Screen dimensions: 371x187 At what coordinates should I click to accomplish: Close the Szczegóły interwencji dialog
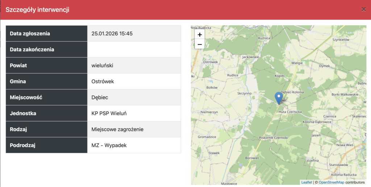(363, 9)
